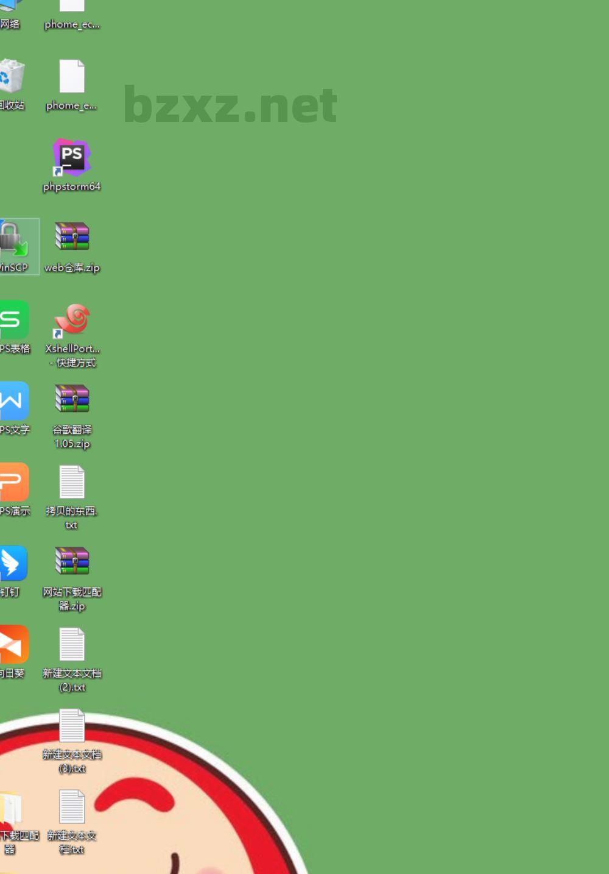The image size is (609, 874).
Task: Click the 新建文本文档 (2).txt file
Action: 72,645
